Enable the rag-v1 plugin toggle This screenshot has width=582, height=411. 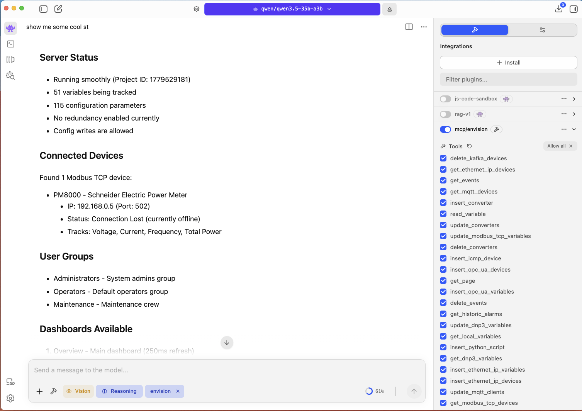(x=445, y=114)
